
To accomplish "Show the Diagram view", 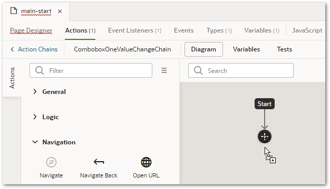I will [x=203, y=49].
